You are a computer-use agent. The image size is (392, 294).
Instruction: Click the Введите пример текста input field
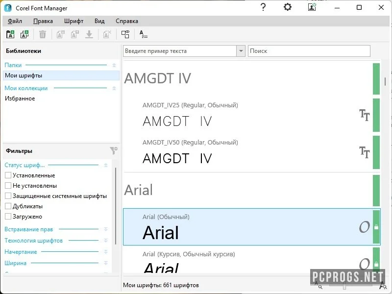[x=180, y=51]
